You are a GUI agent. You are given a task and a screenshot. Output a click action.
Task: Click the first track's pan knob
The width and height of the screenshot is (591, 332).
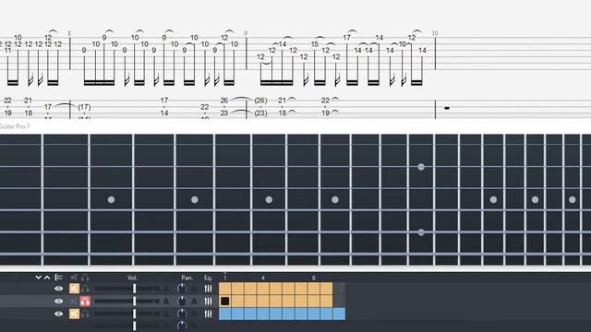coord(182,289)
